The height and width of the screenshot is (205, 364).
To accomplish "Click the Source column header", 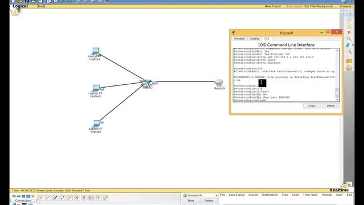I will click(253, 195).
